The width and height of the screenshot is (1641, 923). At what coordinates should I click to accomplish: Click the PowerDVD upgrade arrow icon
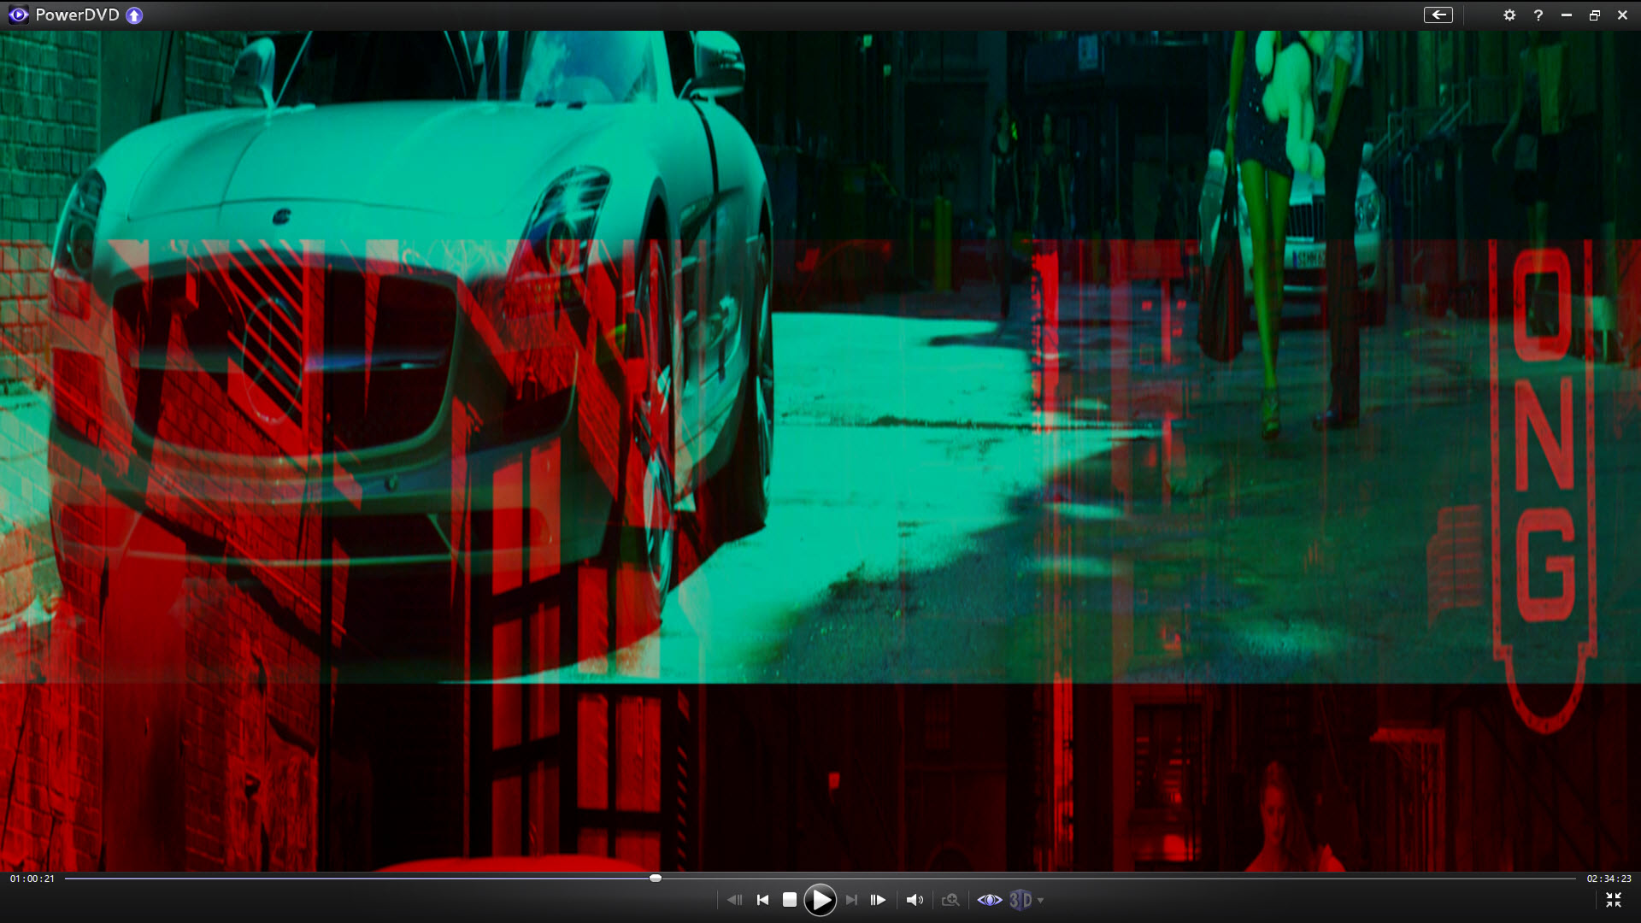click(134, 15)
